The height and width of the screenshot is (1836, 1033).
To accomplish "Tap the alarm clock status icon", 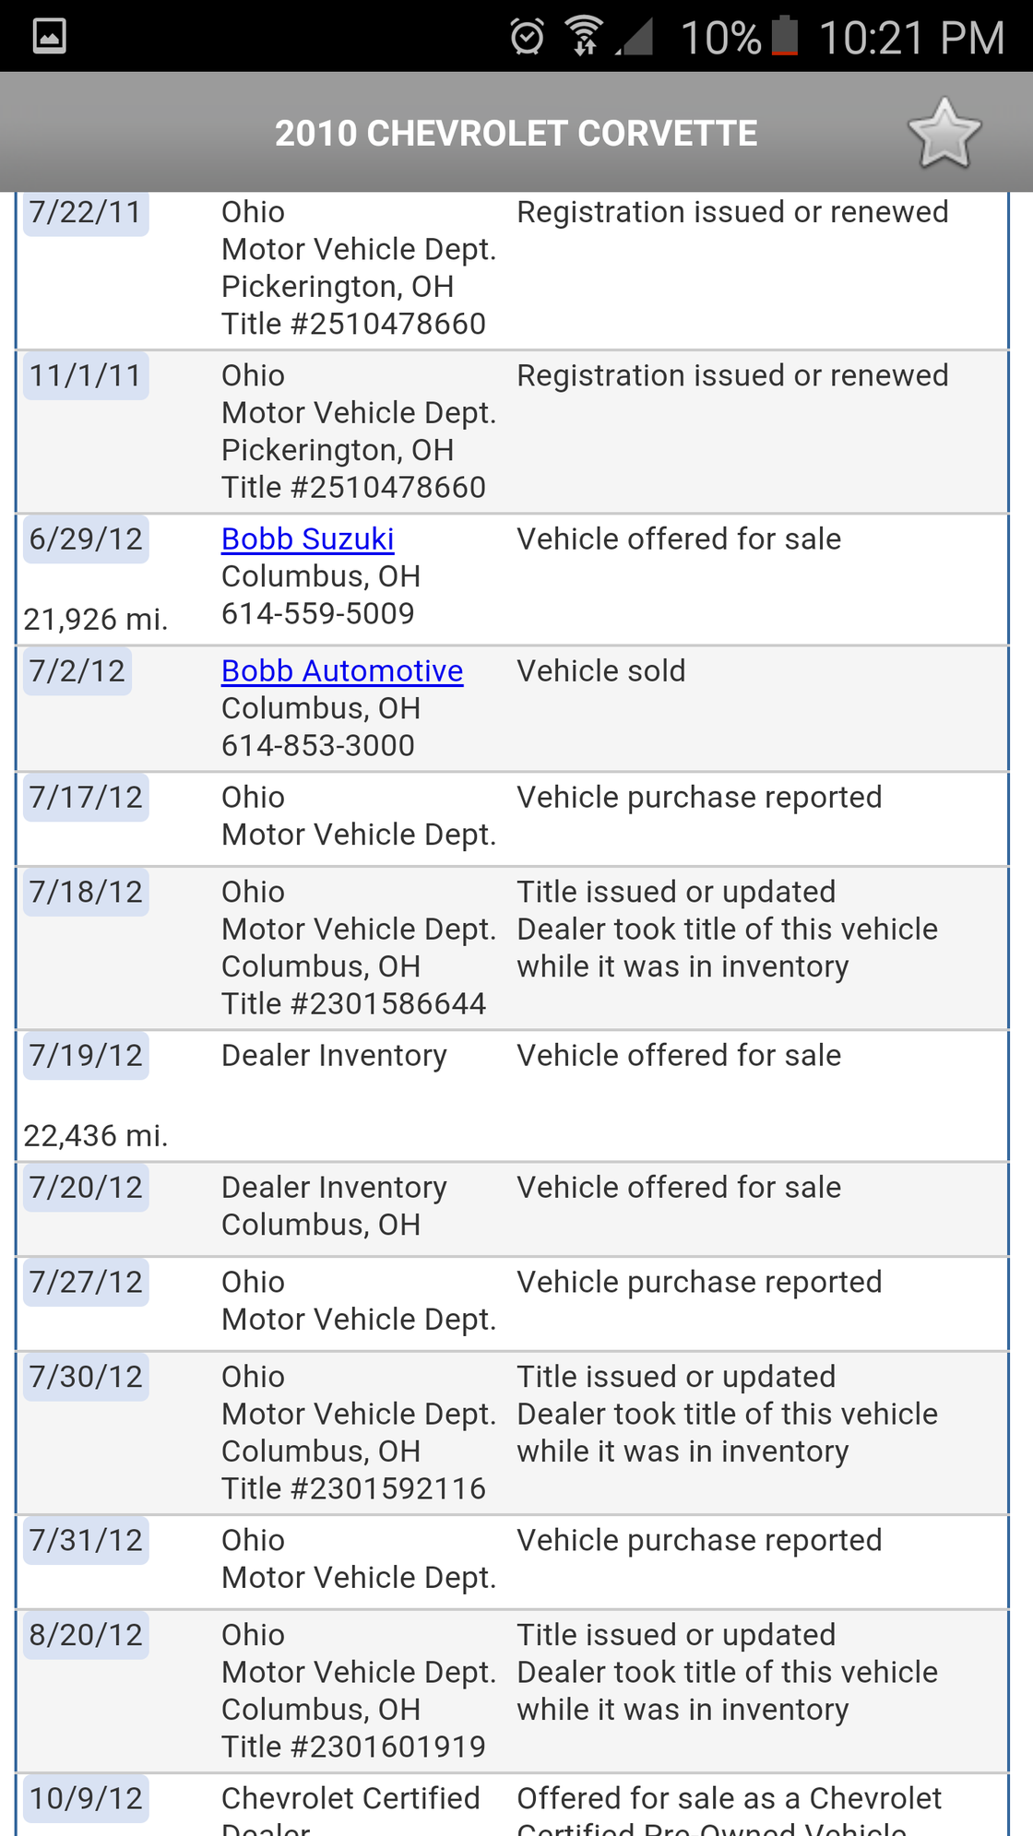I will tap(527, 37).
